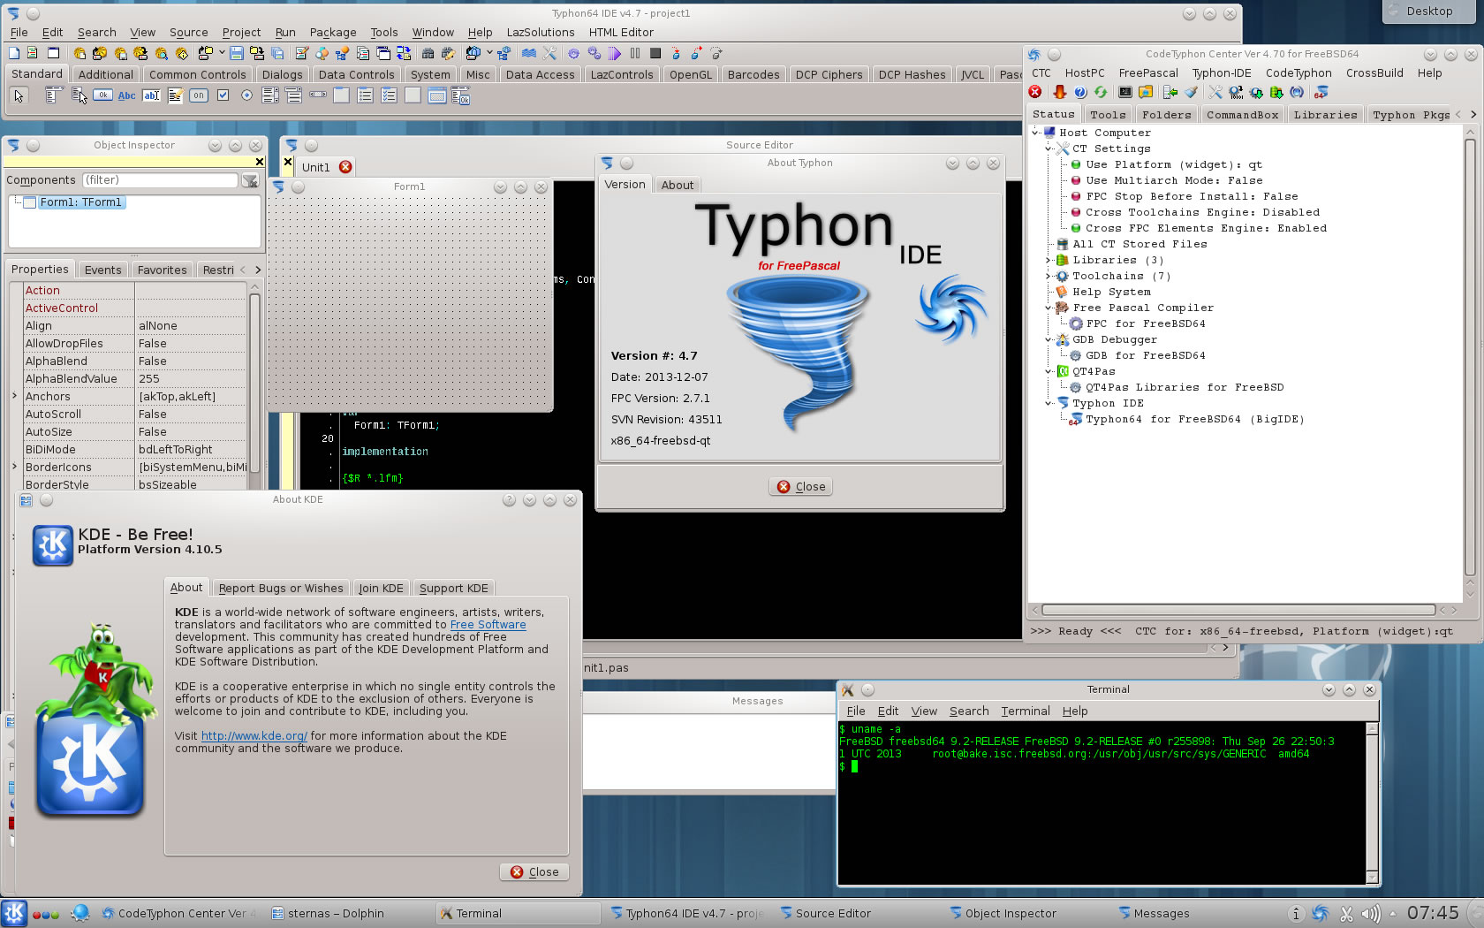Viewport: 1484px width, 928px height.
Task: Select the TCheckBox component icon in palette
Action: click(x=223, y=95)
